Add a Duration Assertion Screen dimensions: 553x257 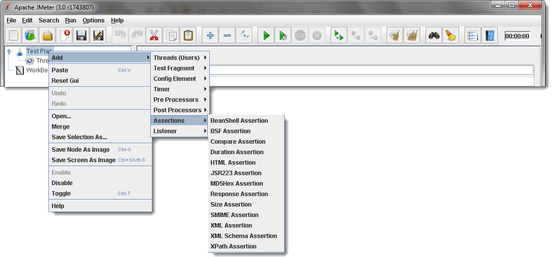click(246, 152)
